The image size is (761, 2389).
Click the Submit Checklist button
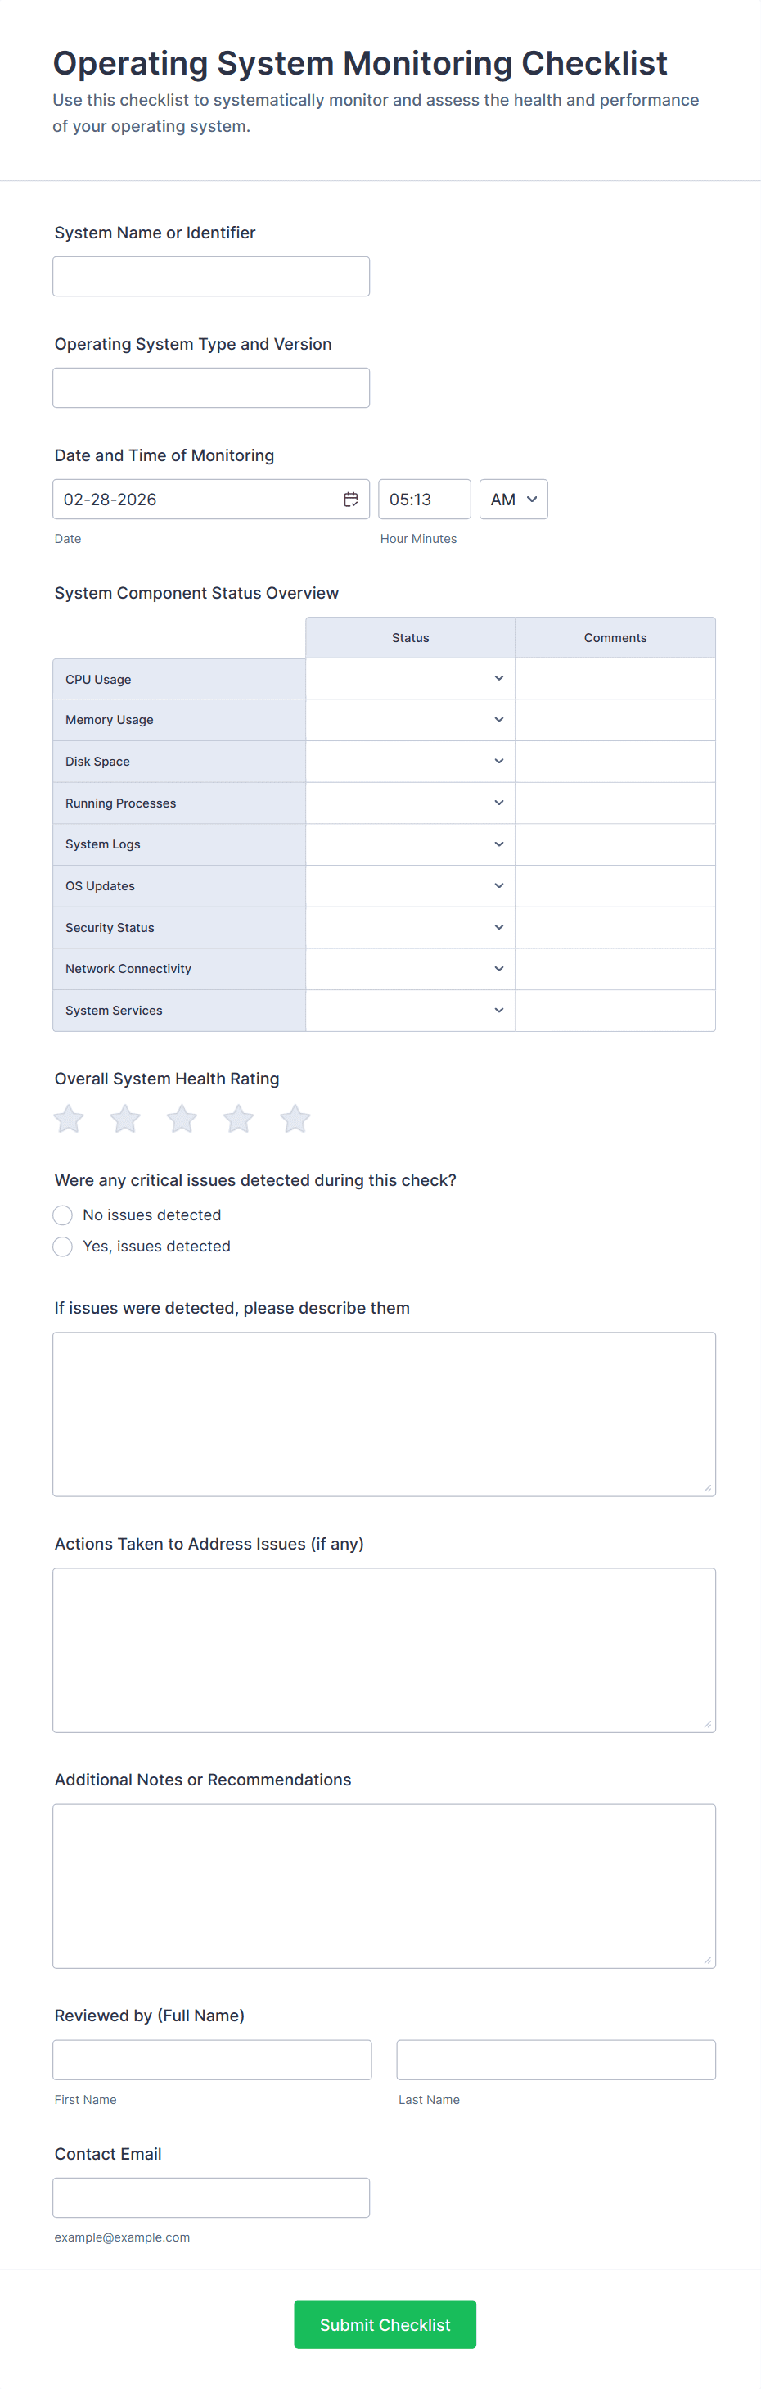[x=385, y=2324]
